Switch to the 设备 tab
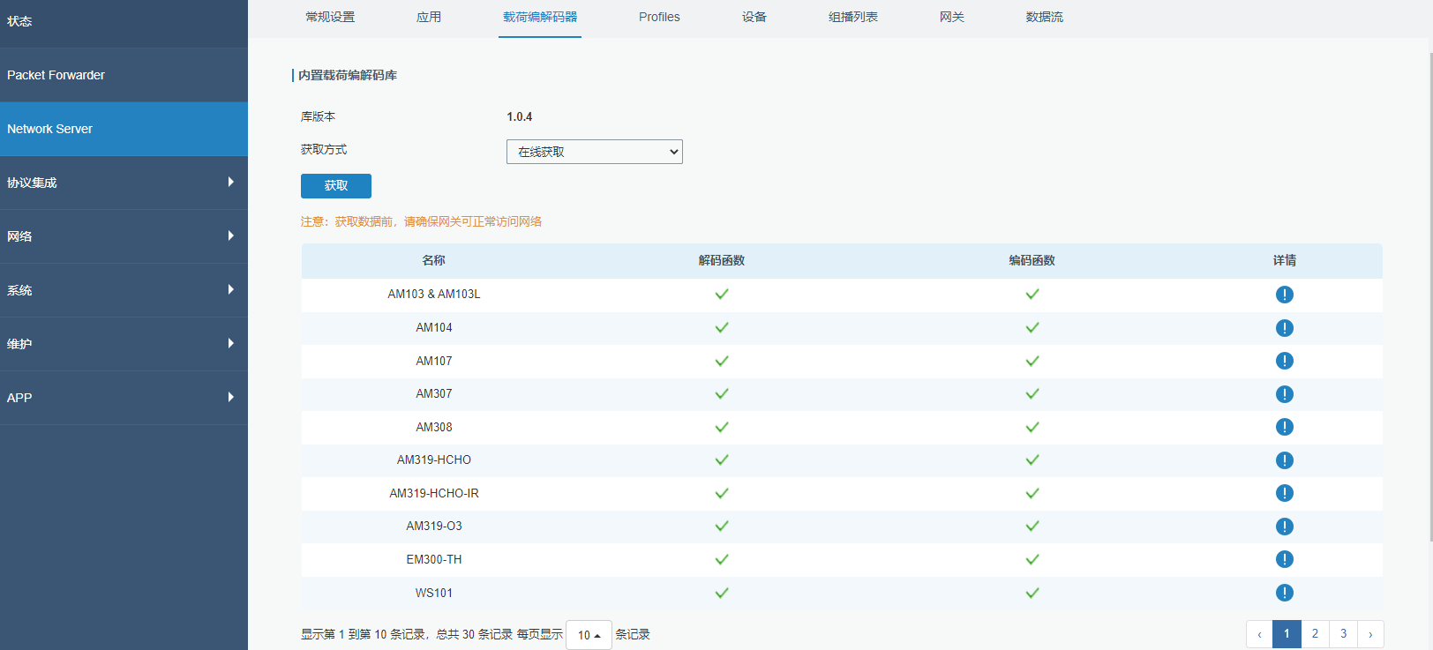The height and width of the screenshot is (650, 1433). [x=754, y=17]
